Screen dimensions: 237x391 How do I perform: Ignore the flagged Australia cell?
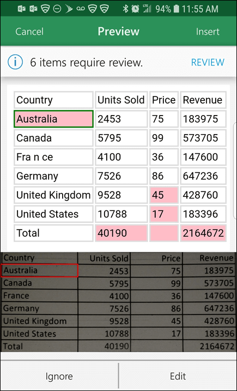pyautogui.click(x=59, y=376)
